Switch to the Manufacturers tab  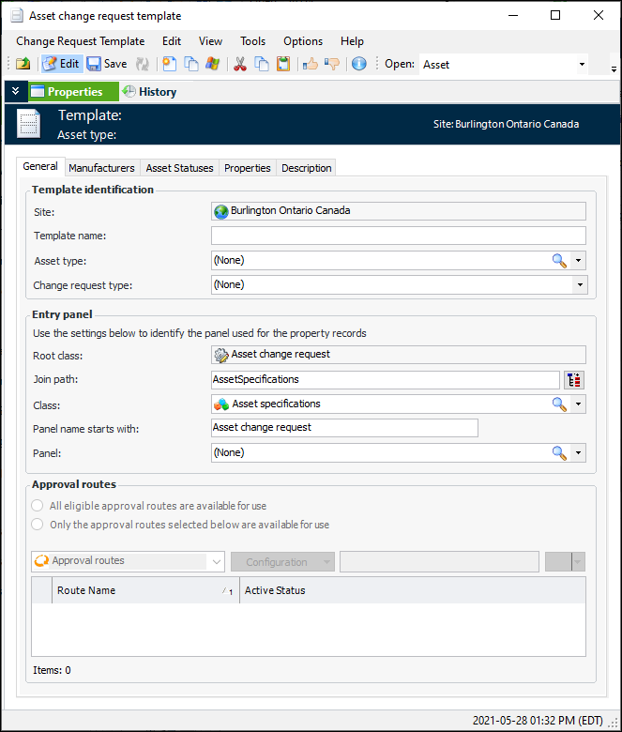pos(102,168)
